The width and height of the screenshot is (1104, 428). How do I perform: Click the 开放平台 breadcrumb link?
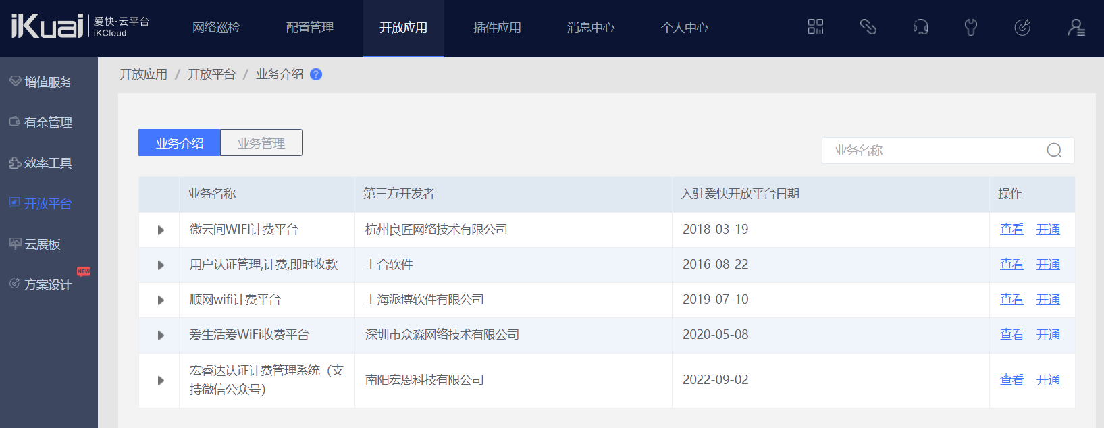pyautogui.click(x=211, y=74)
